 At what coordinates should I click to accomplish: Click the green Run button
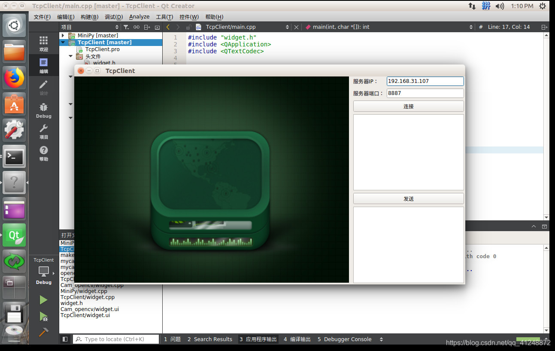tap(43, 299)
